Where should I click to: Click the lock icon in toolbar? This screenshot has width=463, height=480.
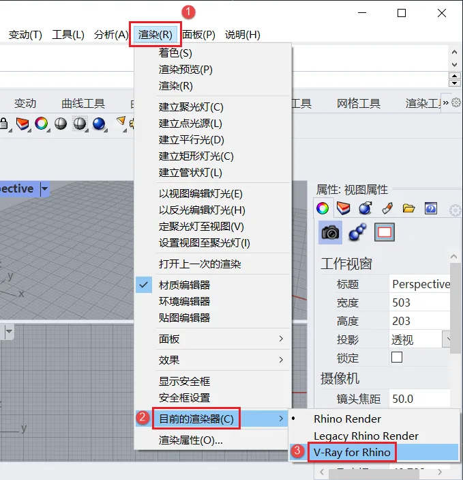[x=3, y=124]
